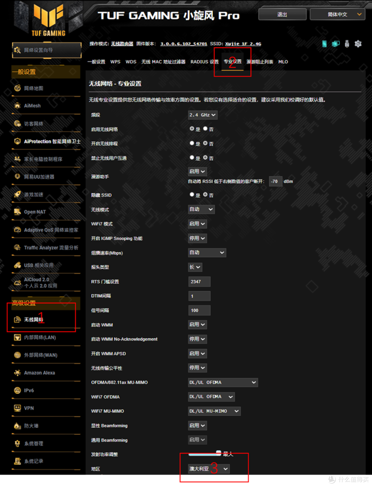Select 是 for 开启无线排程
This screenshot has height=487, width=372.
click(192, 143)
